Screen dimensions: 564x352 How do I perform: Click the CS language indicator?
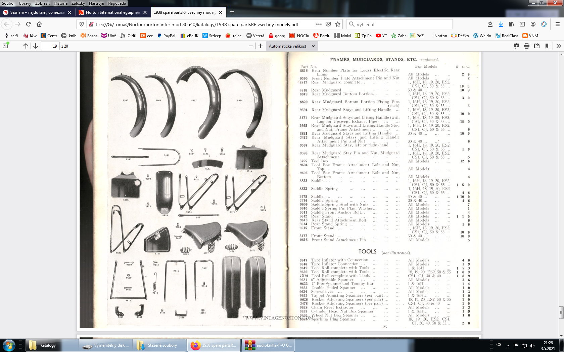pyautogui.click(x=499, y=345)
